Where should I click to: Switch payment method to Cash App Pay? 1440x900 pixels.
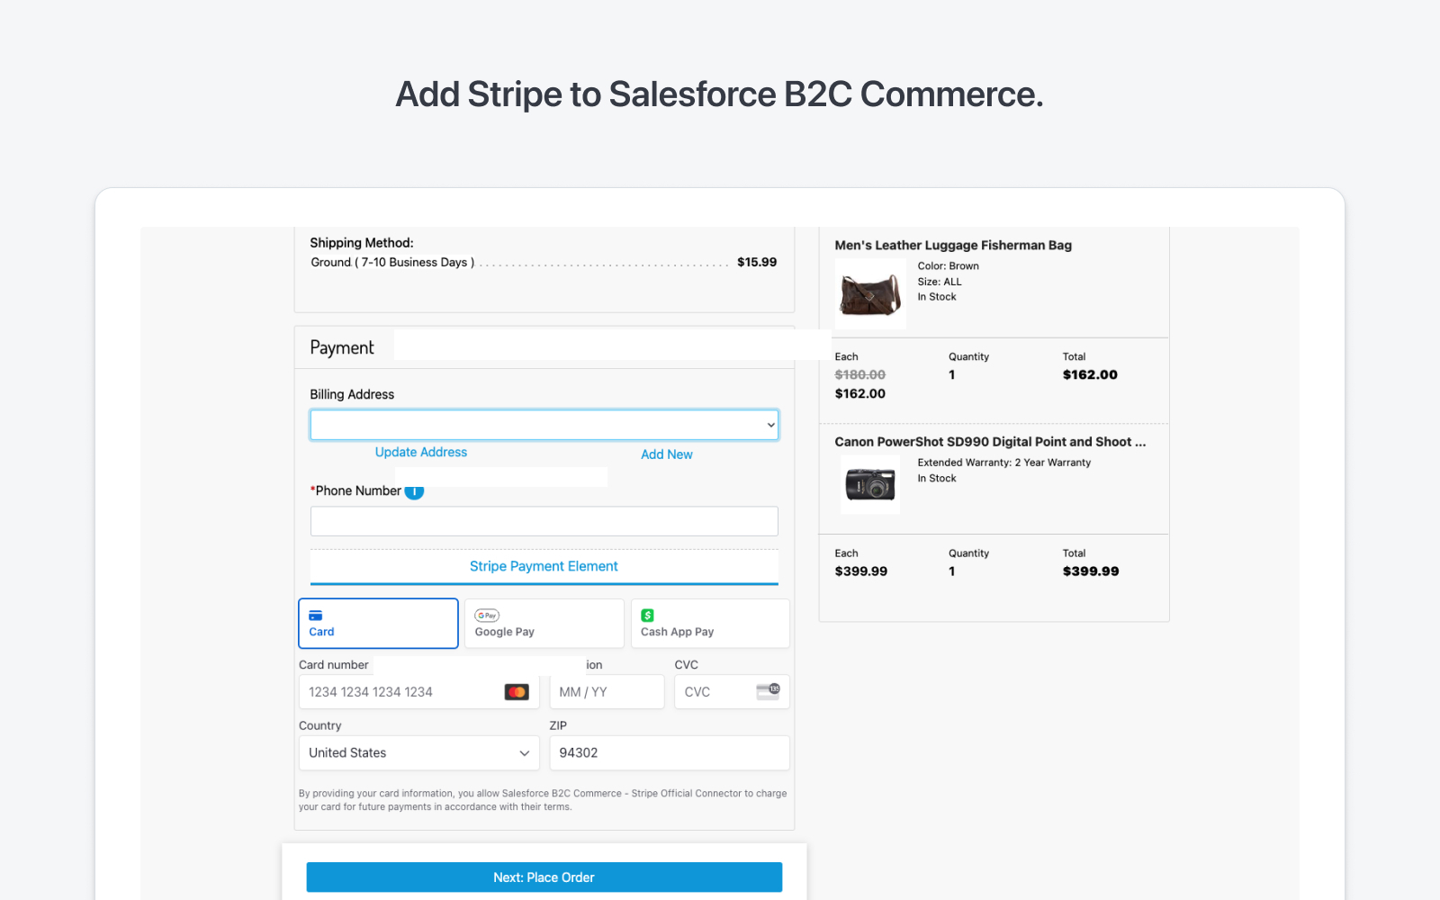pos(710,623)
